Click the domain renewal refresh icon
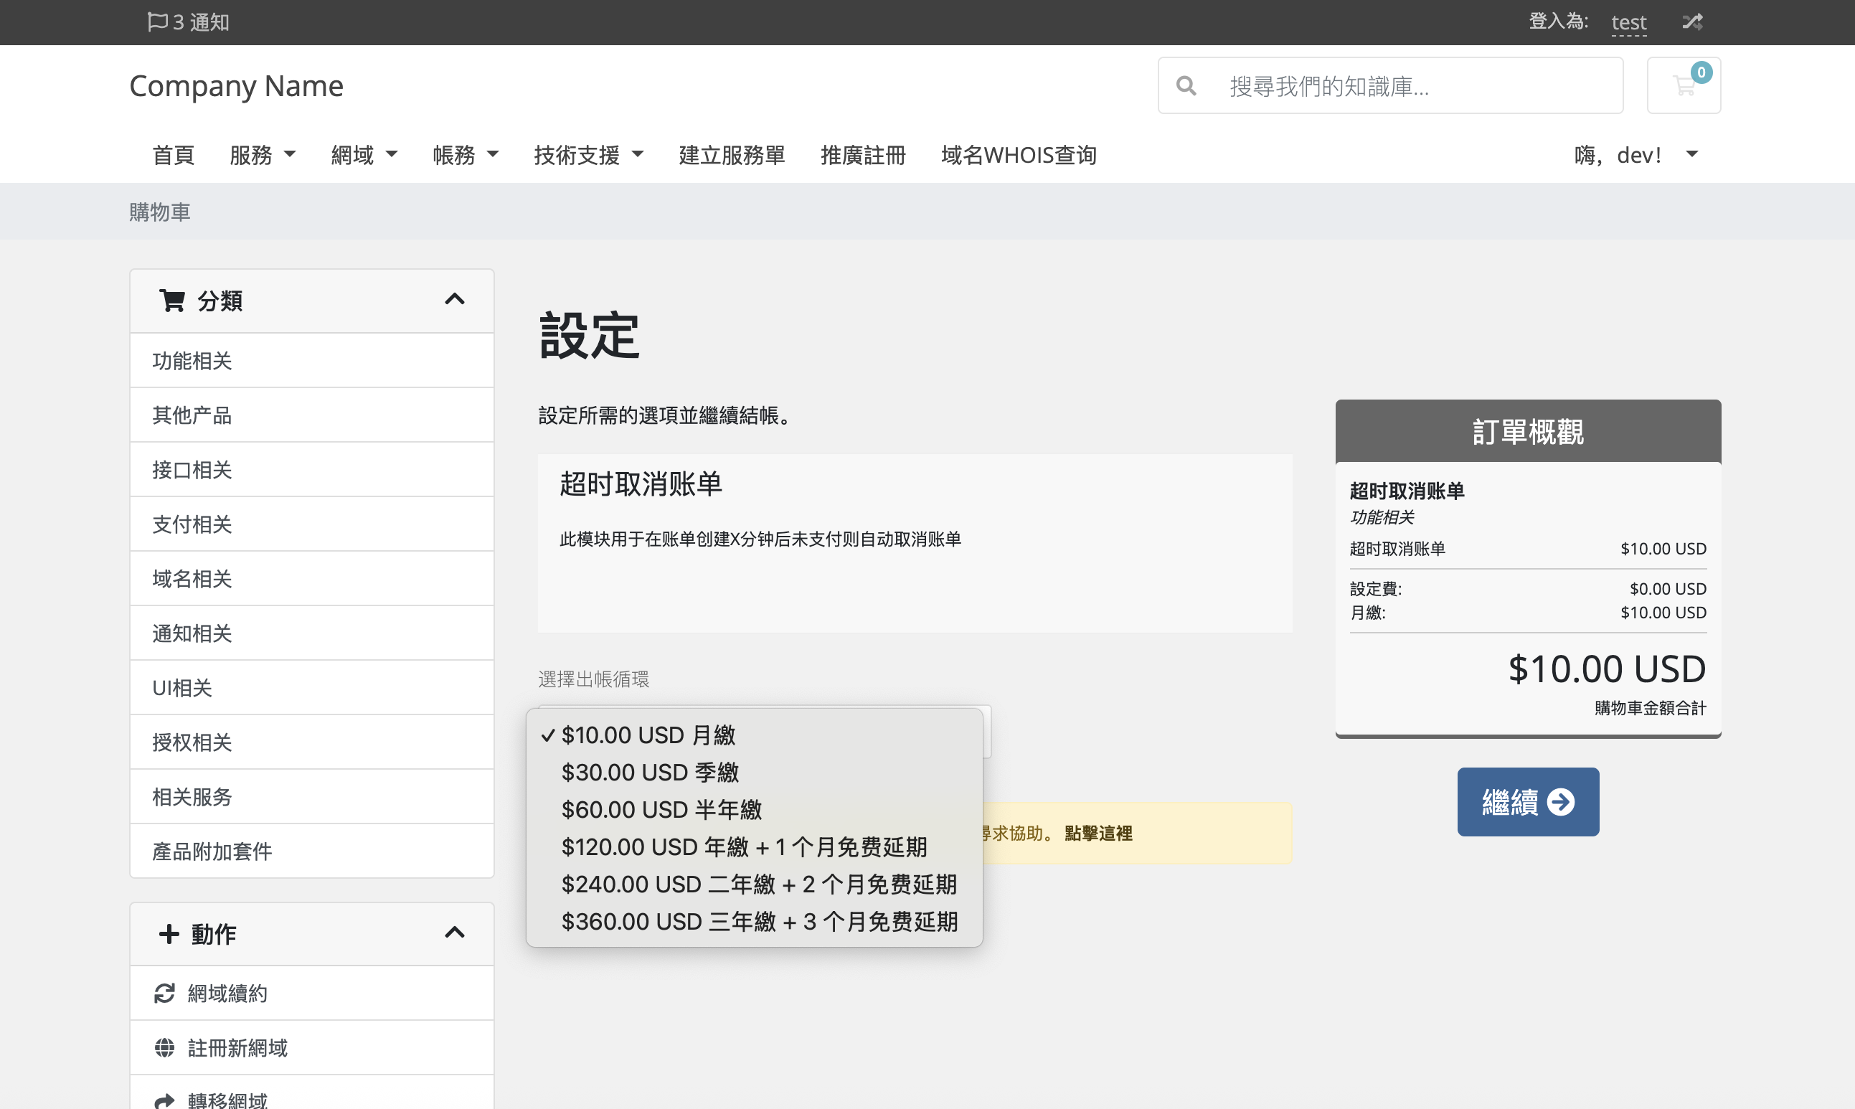Viewport: 1855px width, 1109px height. [164, 994]
